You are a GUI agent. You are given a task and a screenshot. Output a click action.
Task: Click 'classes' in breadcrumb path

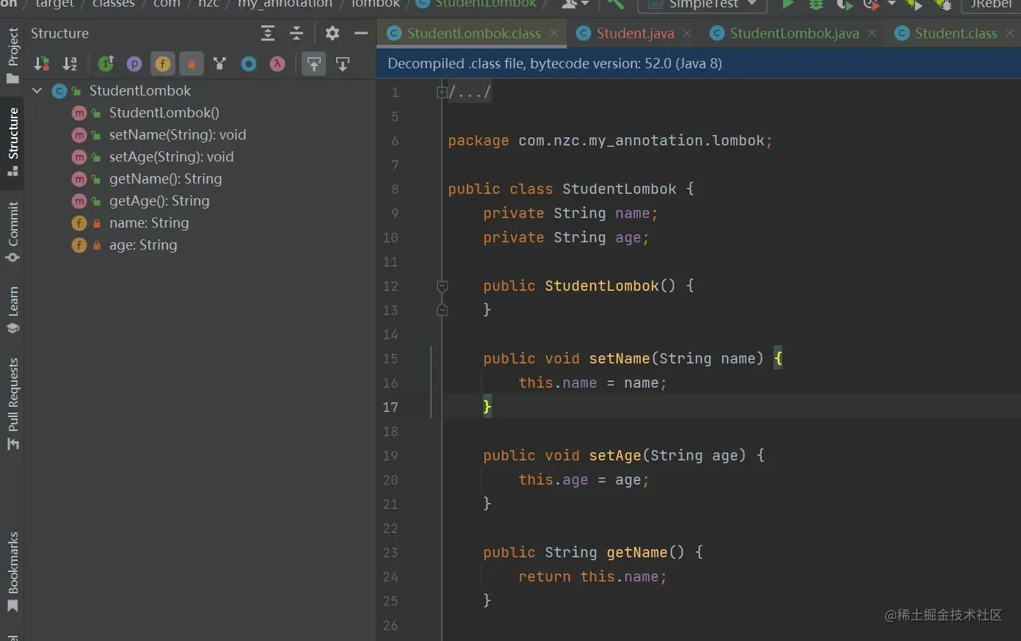pos(114,4)
